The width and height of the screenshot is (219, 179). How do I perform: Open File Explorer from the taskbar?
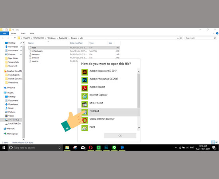point(67,148)
